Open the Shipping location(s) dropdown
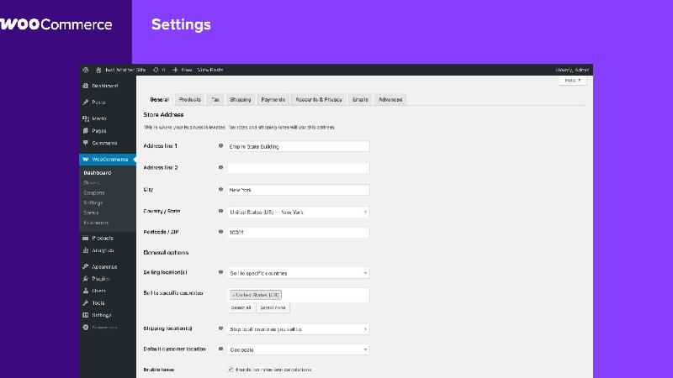 [299, 329]
